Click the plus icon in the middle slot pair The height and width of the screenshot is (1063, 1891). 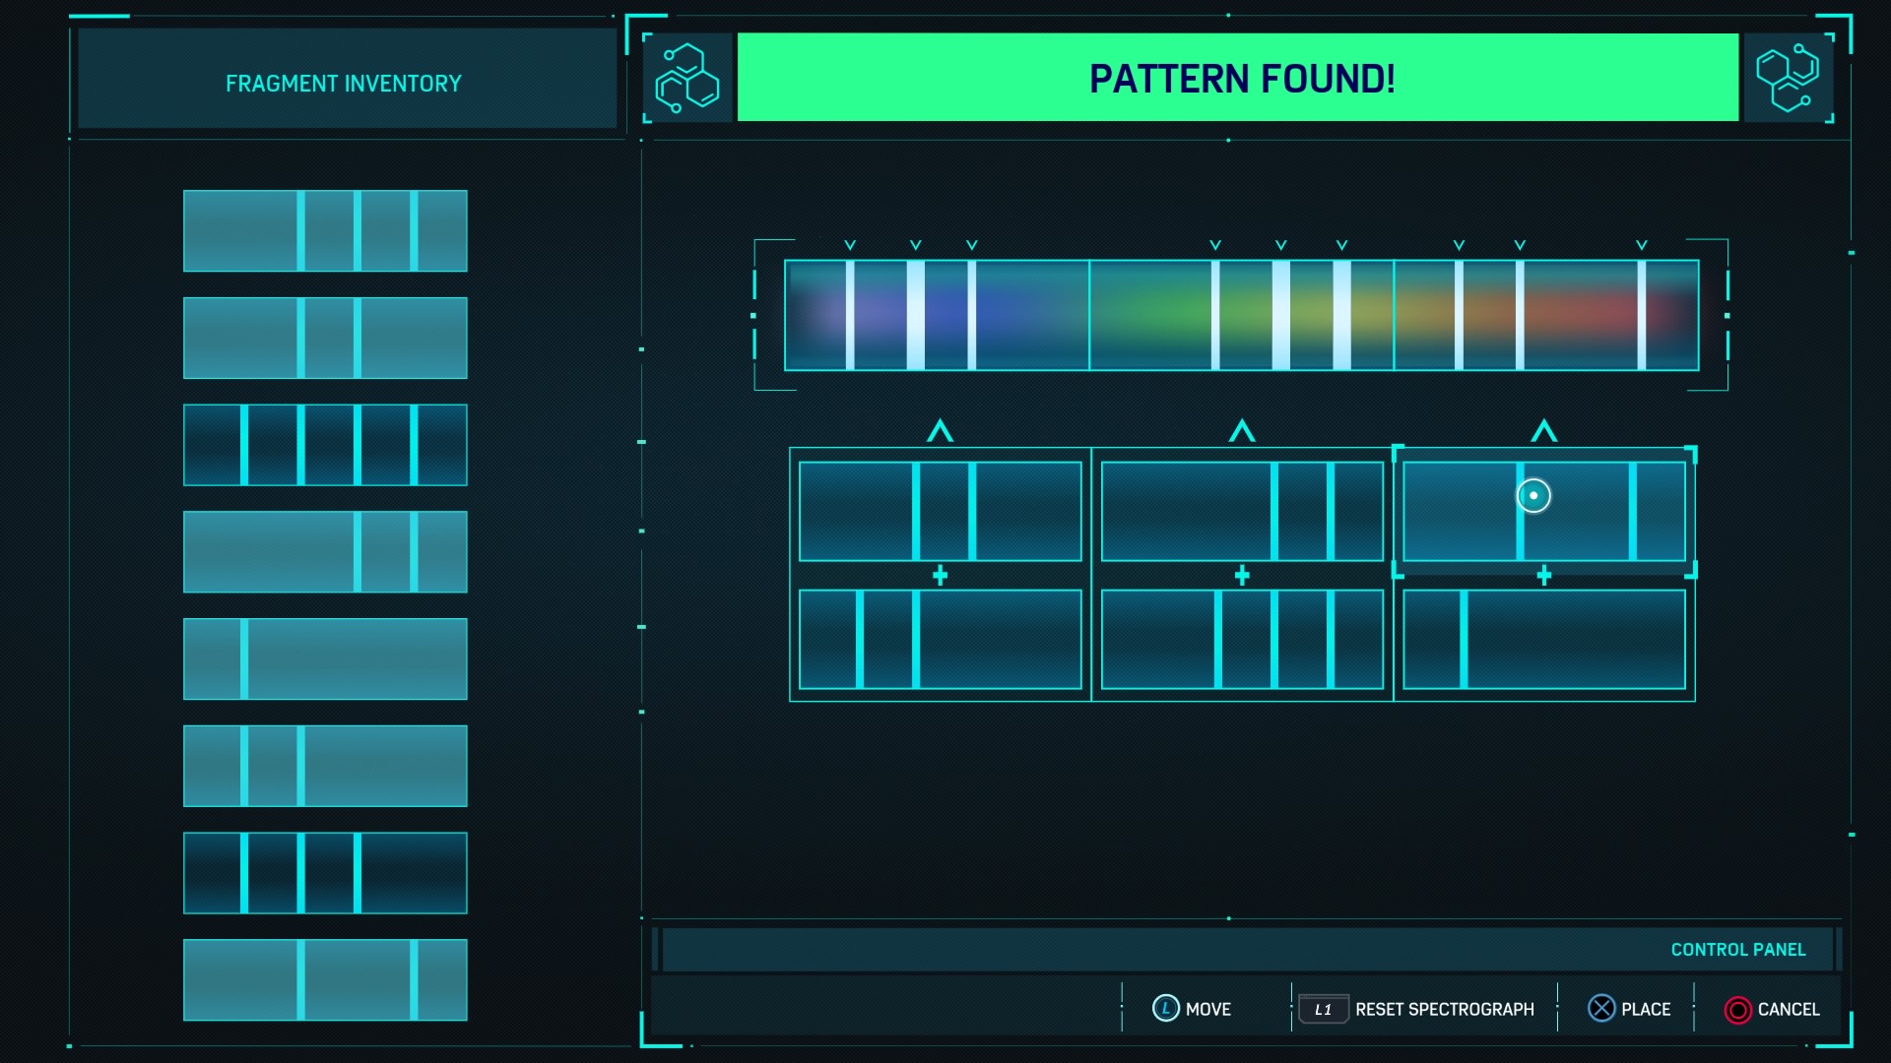click(1242, 575)
